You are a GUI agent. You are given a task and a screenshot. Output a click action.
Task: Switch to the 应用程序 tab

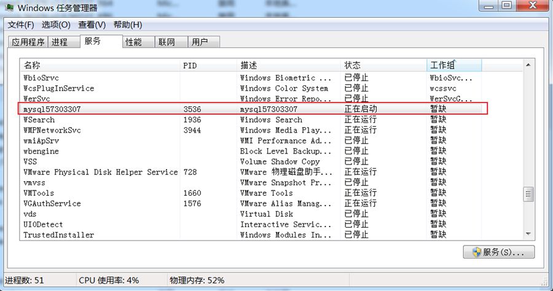click(x=28, y=42)
